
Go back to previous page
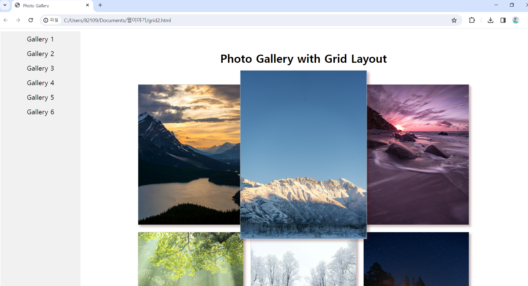coord(6,20)
